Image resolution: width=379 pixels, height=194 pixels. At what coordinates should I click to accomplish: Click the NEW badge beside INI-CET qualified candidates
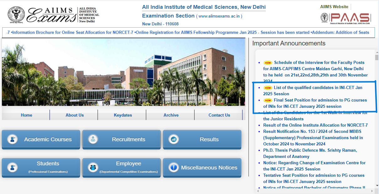click(268, 87)
